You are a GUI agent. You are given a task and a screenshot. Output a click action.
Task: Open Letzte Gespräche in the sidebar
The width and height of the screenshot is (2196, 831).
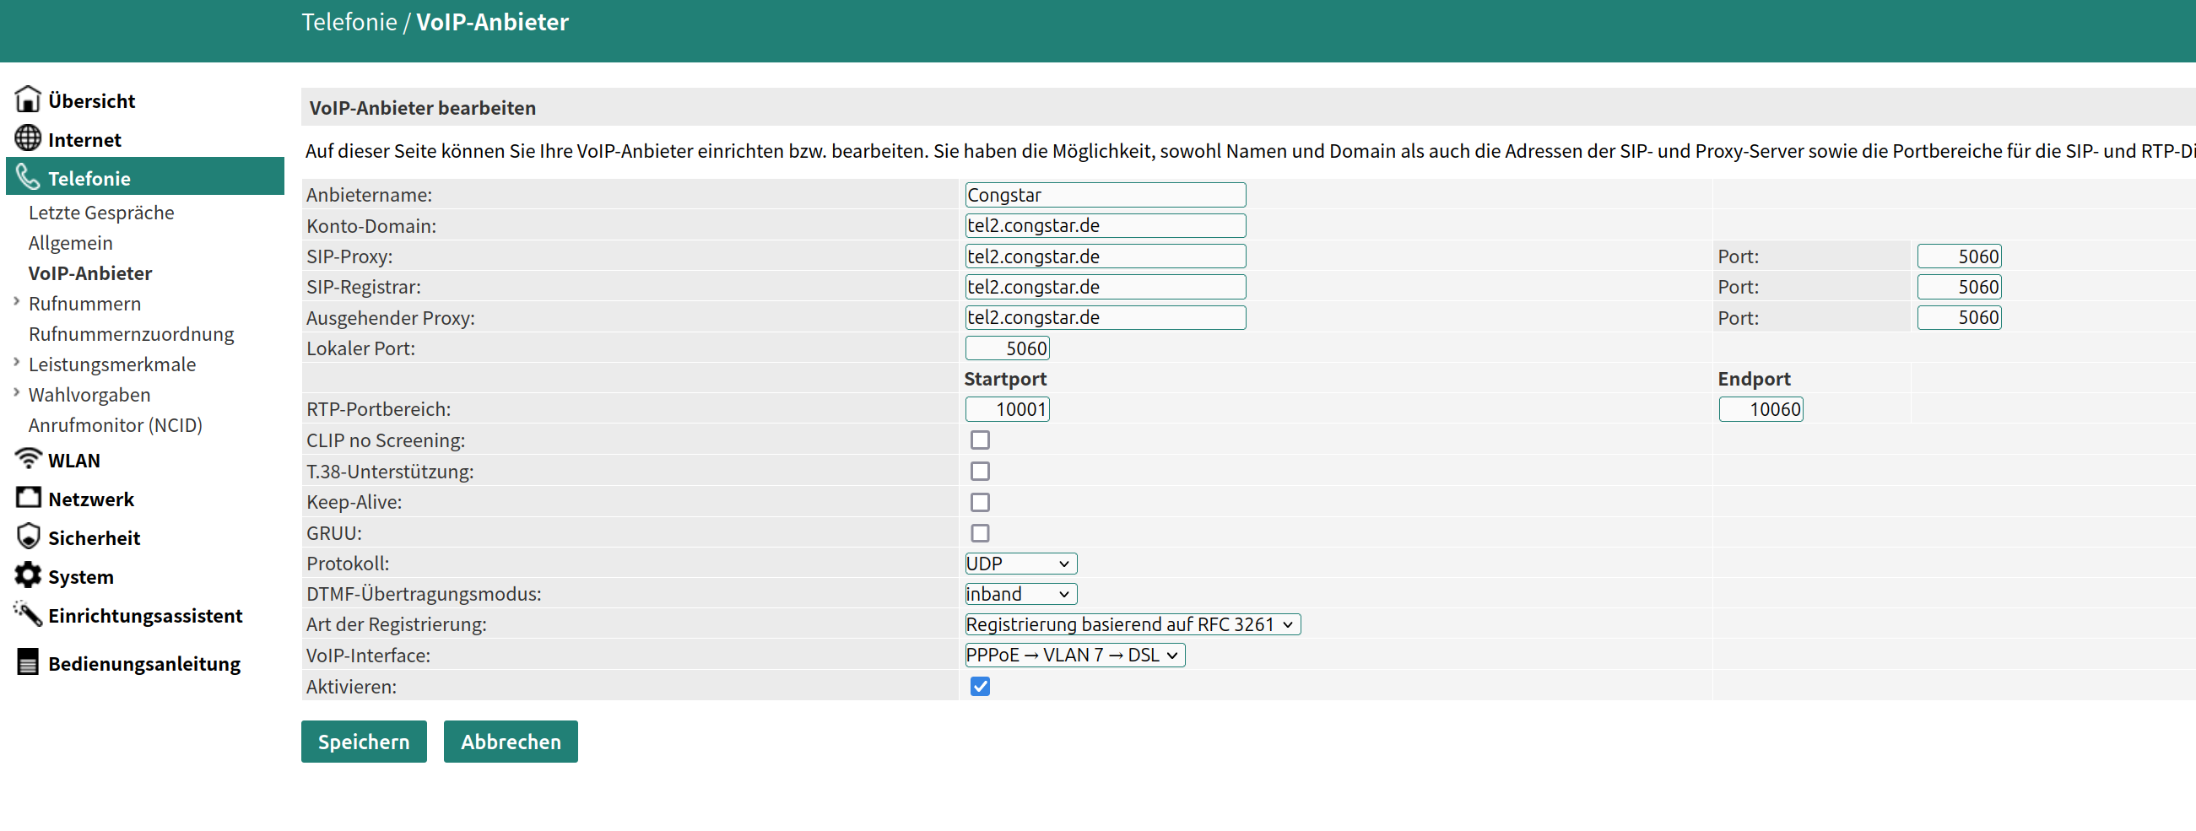coord(100,213)
